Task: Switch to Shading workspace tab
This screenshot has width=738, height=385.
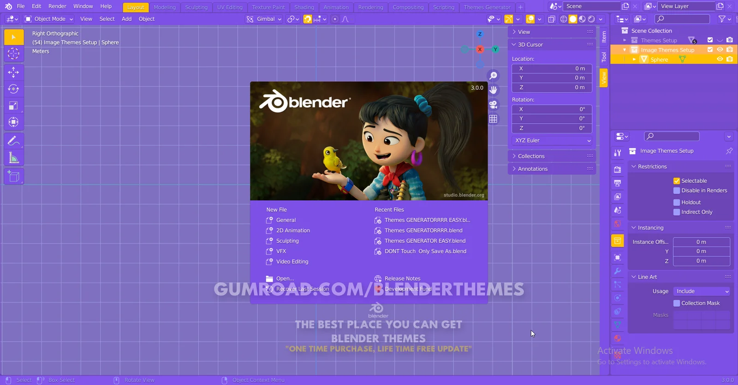Action: pos(304,7)
